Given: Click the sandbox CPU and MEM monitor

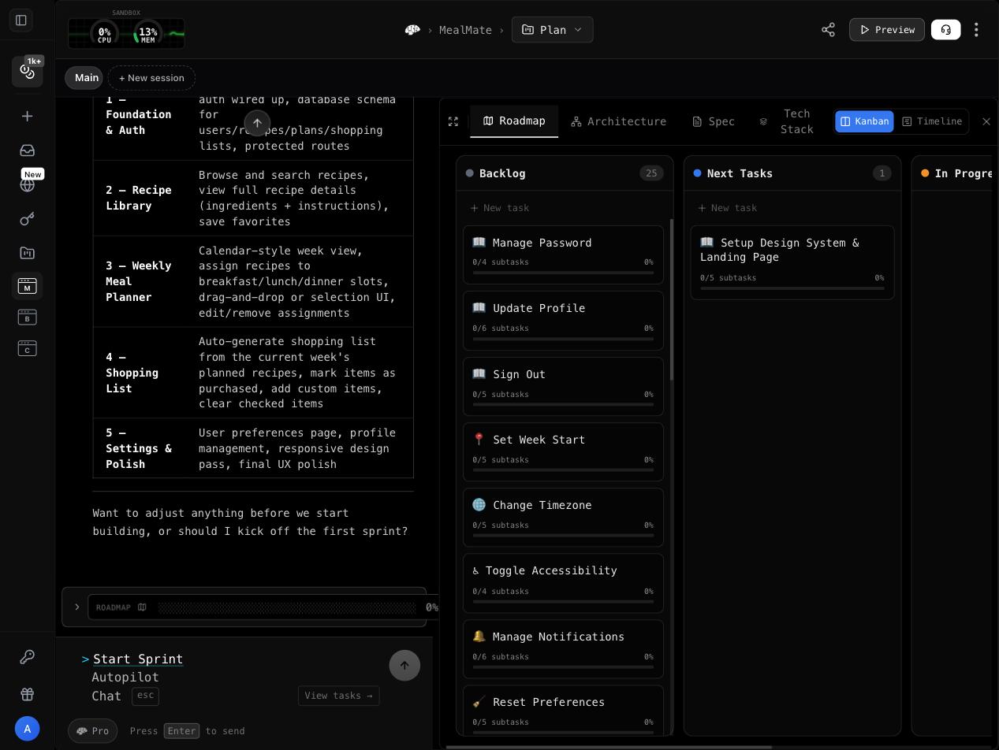Looking at the screenshot, I should pos(126,33).
